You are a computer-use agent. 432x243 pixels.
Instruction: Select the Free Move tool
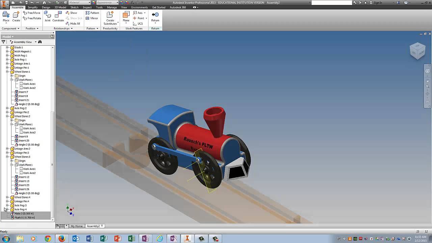coord(31,13)
